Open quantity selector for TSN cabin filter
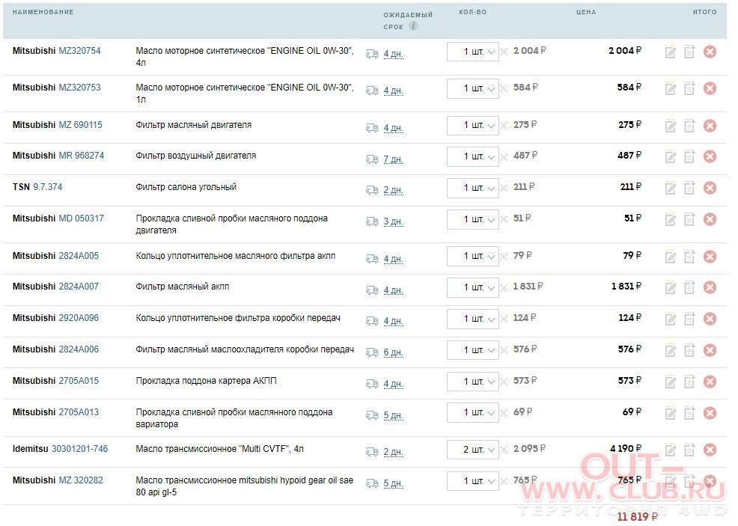This screenshot has height=526, width=738. pos(472,189)
